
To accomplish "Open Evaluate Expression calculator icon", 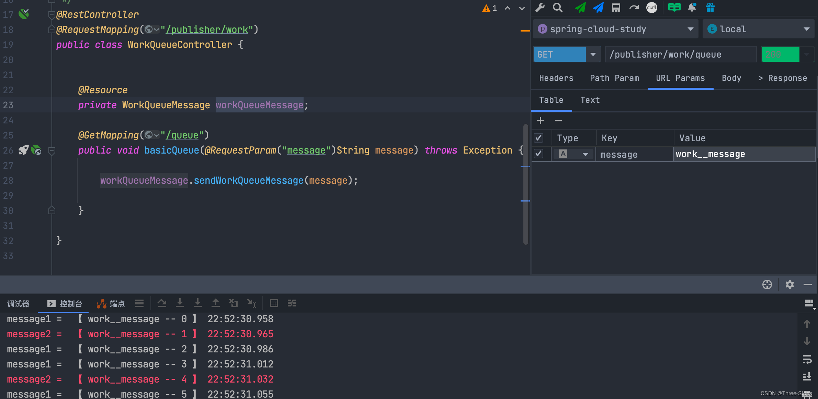I will point(274,303).
